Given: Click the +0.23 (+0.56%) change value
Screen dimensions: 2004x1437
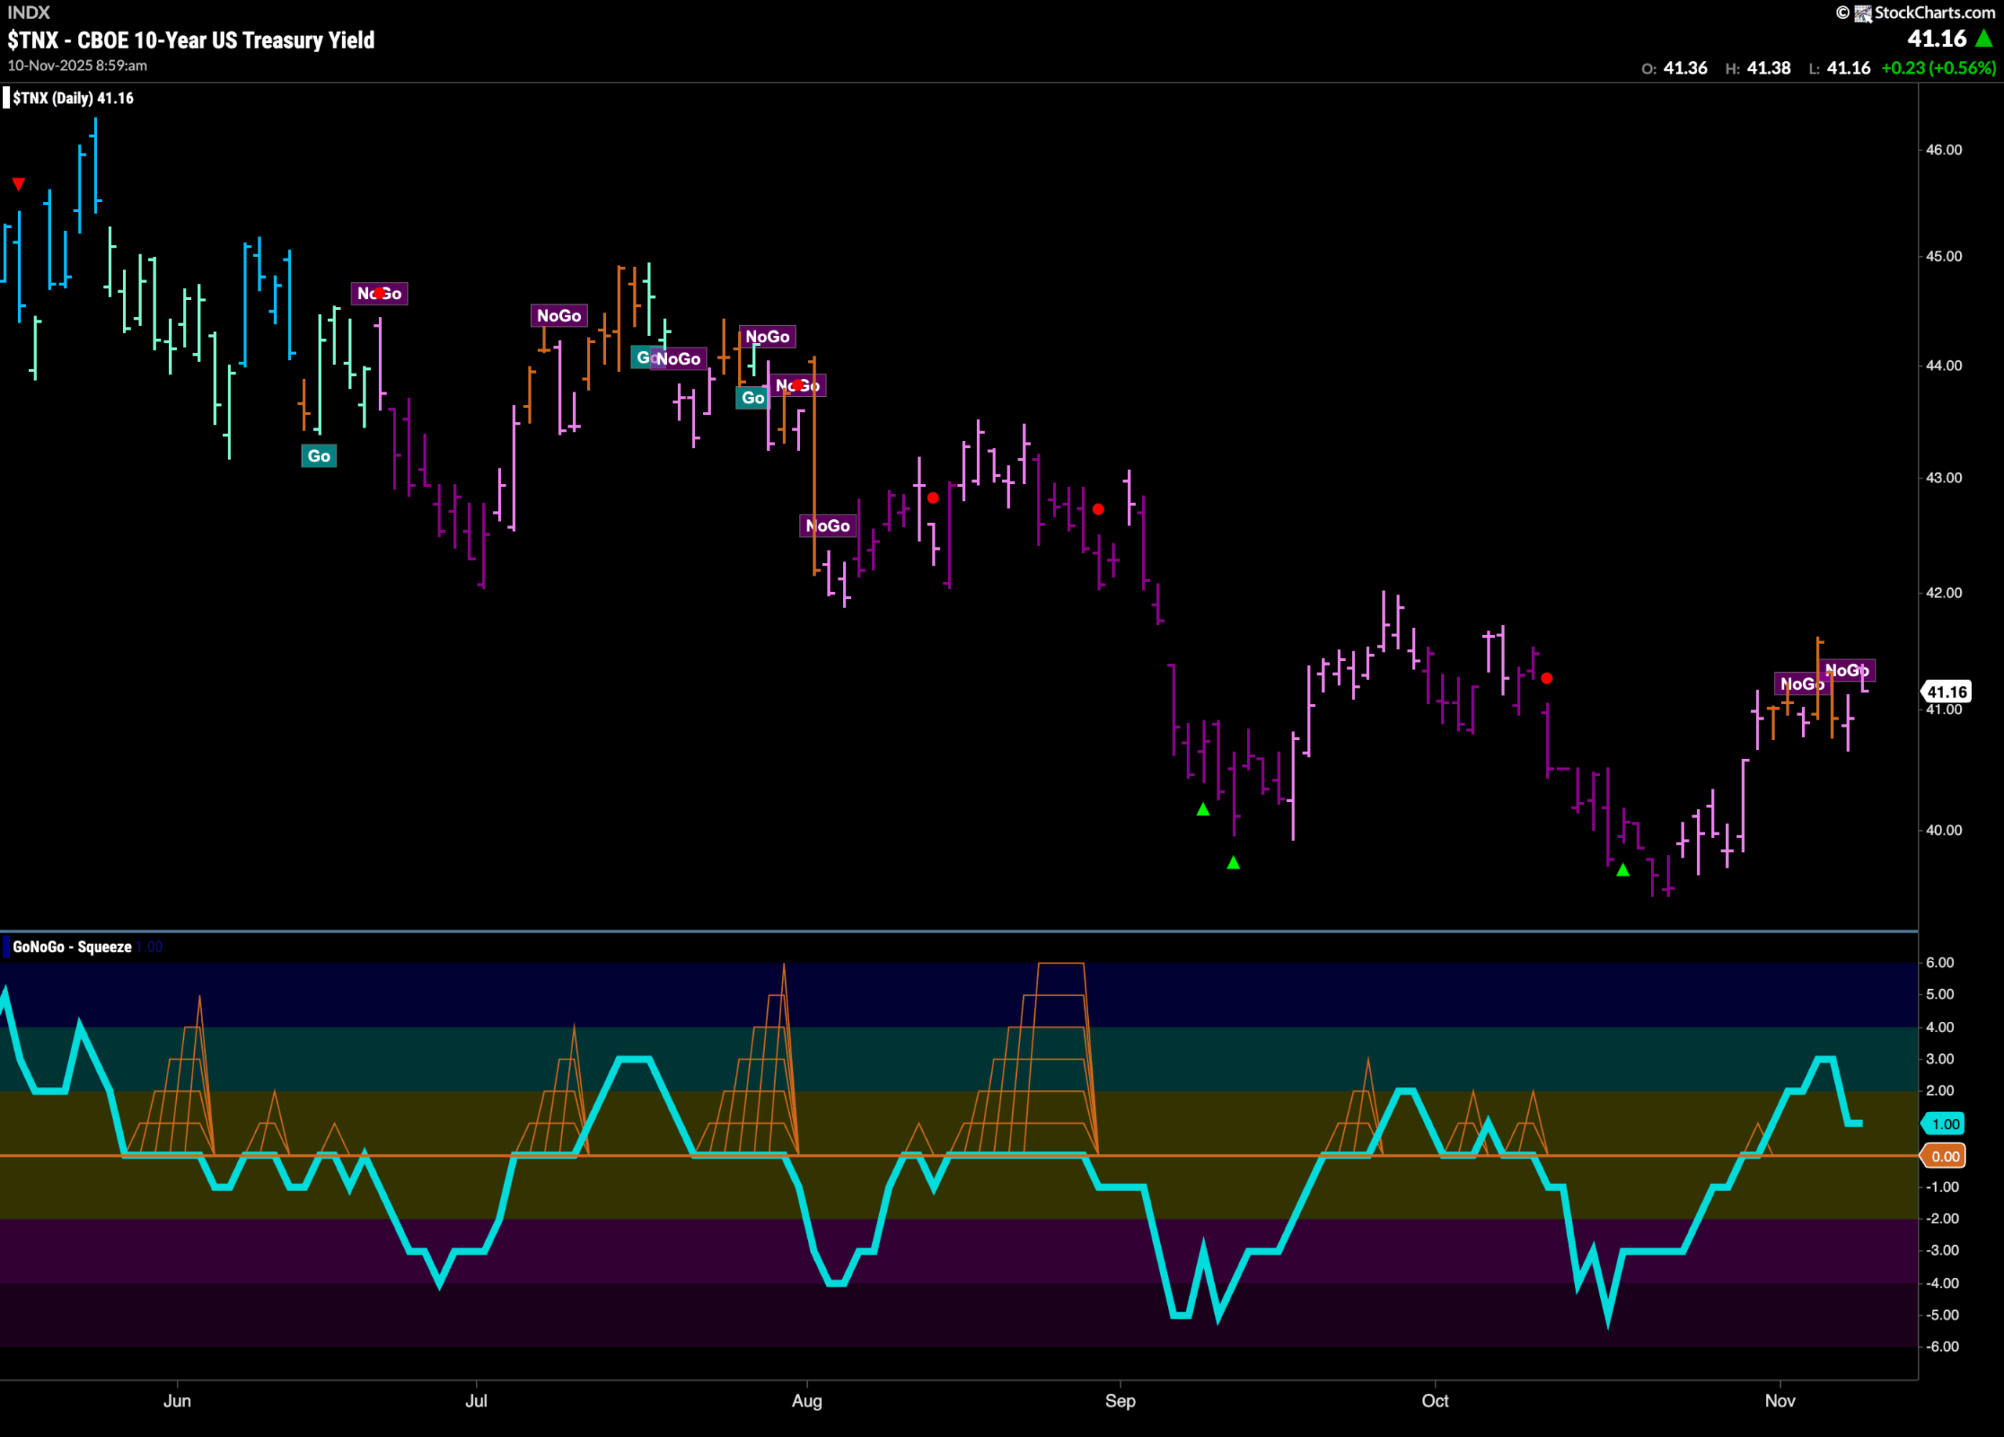Looking at the screenshot, I should [x=1938, y=68].
